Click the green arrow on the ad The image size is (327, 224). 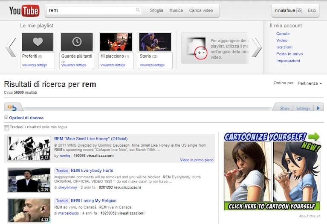point(314,136)
